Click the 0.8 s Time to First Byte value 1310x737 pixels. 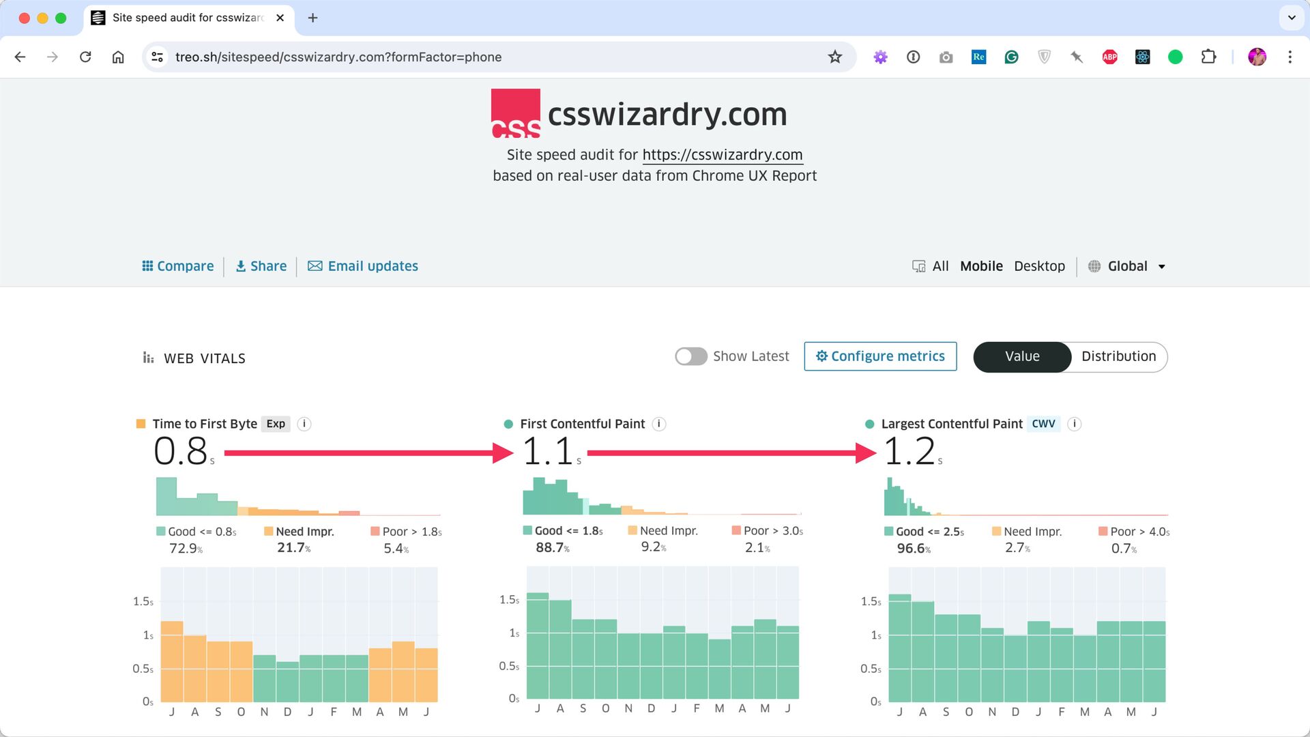(183, 451)
